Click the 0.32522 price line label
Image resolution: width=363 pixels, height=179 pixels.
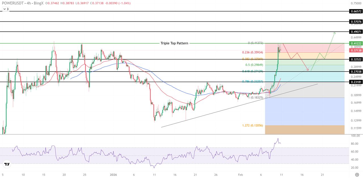tap(356, 59)
